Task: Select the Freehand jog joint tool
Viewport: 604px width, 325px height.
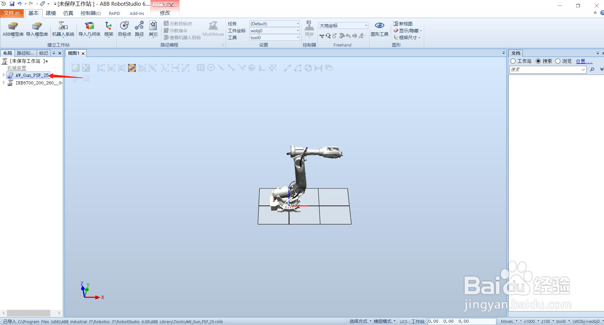Action: pyautogui.click(x=341, y=36)
